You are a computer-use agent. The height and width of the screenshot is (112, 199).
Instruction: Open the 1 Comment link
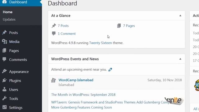tap(67, 34)
